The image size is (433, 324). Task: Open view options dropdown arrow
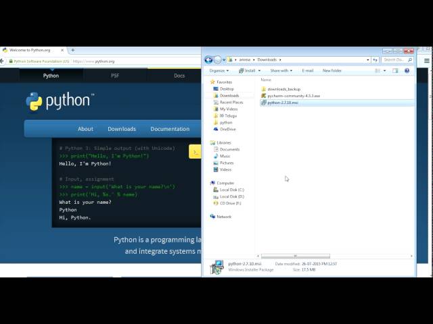pyautogui.click(x=384, y=71)
